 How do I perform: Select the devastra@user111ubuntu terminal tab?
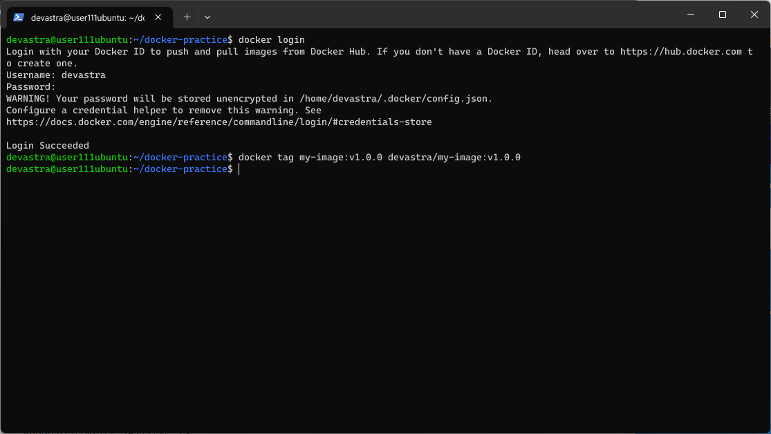(89, 17)
